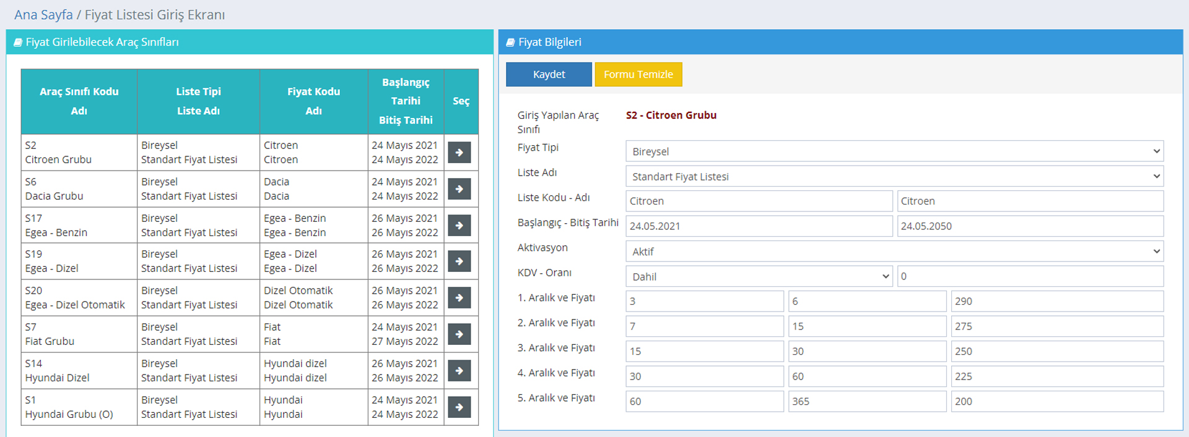Click 1. Aralık start field with value 3
Viewport: 1189px width, 437px height.
pos(705,301)
